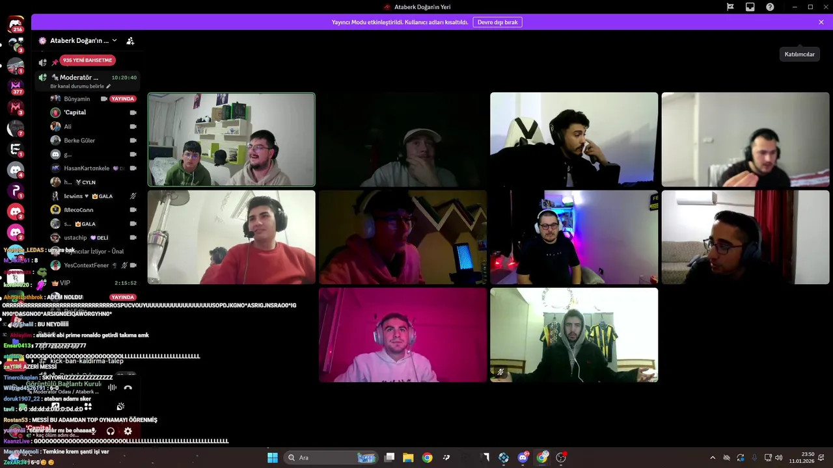Toggle noise suppression waveform icon

tap(112, 387)
